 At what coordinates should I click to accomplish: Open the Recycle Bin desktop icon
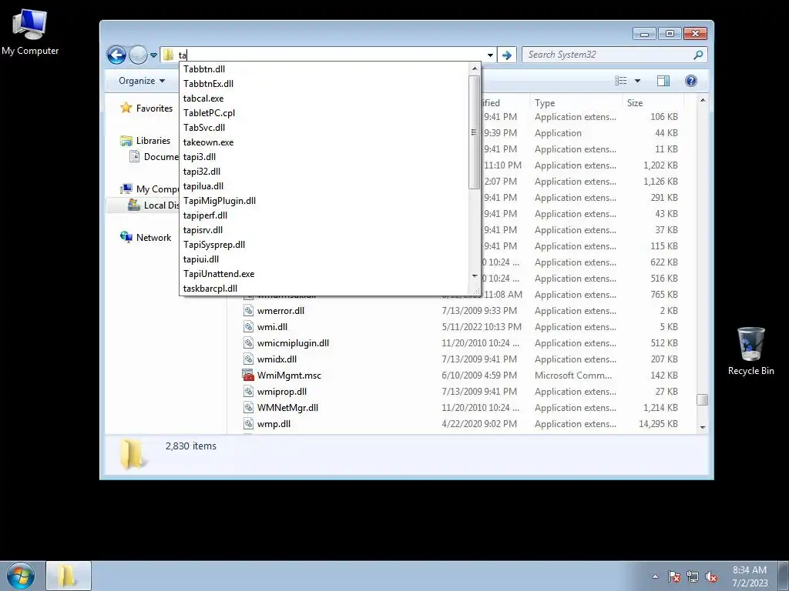coord(750,351)
